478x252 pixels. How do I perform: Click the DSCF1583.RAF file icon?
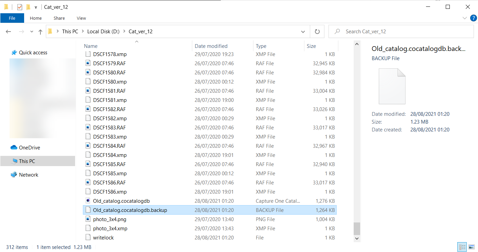tap(88, 127)
